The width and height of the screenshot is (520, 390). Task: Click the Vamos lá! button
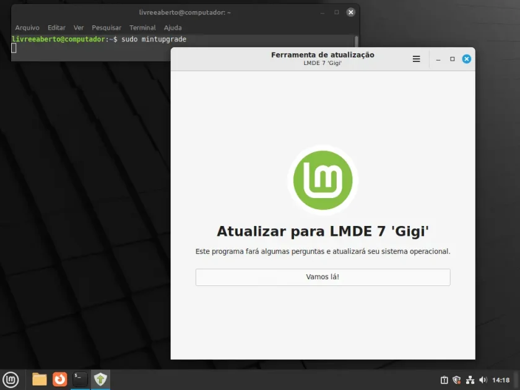pos(323,277)
